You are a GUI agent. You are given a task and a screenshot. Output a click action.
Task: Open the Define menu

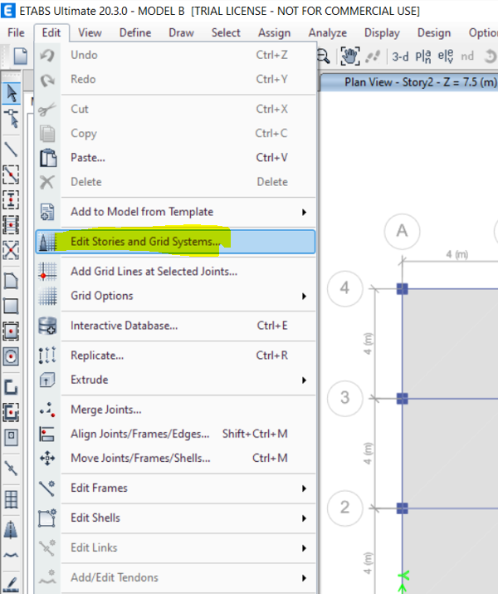pyautogui.click(x=135, y=32)
